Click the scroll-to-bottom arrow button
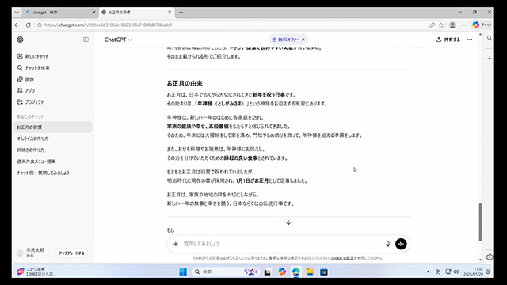Image resolution: width=507 pixels, height=285 pixels. [x=288, y=222]
